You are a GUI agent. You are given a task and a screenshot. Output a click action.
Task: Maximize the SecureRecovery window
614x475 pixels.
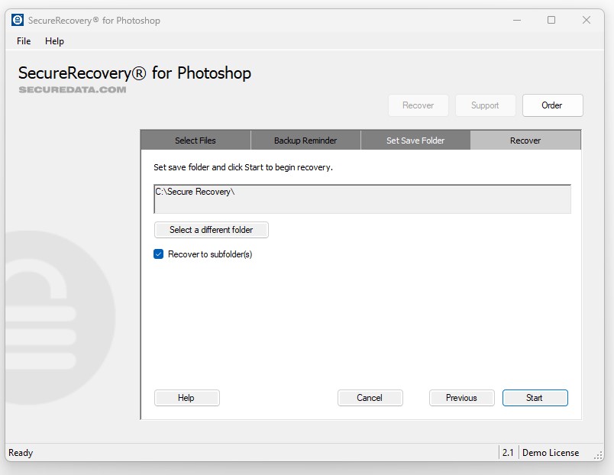pyautogui.click(x=551, y=21)
